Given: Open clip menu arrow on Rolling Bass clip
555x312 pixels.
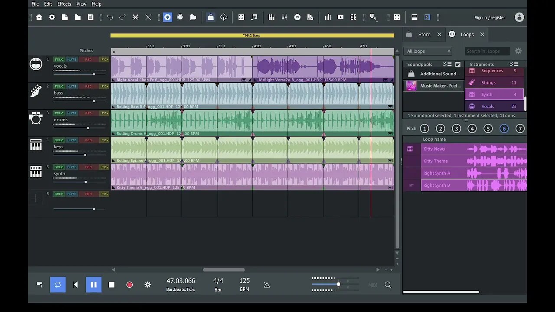Looking at the screenshot, I should point(390,107).
